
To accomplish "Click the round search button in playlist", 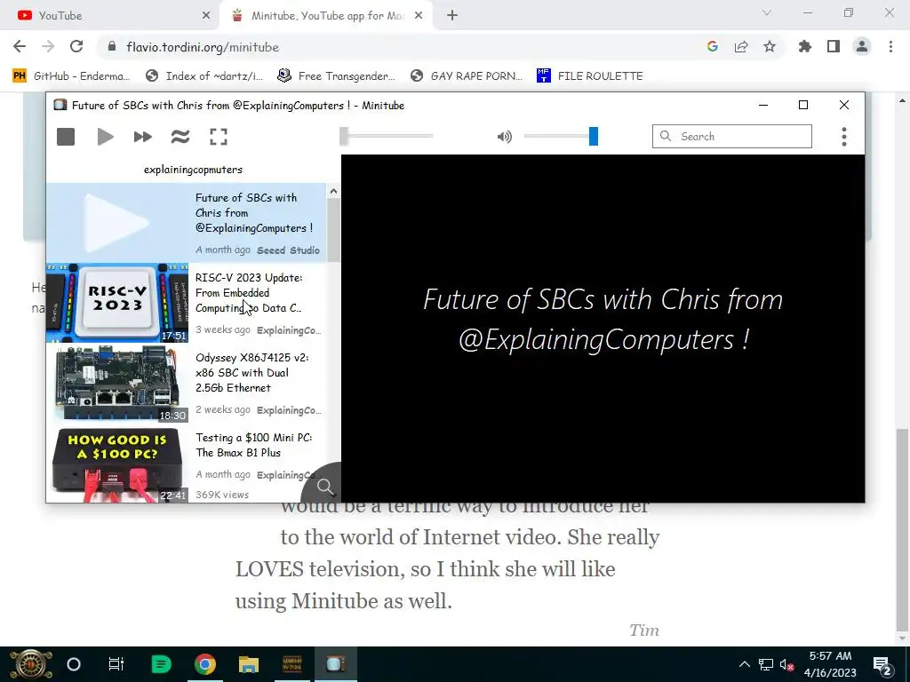I will [x=325, y=486].
